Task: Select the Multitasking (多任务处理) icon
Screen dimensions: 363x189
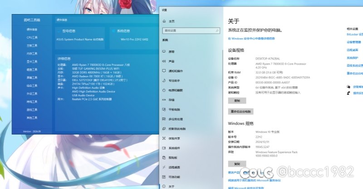Action: (x=164, y=119)
